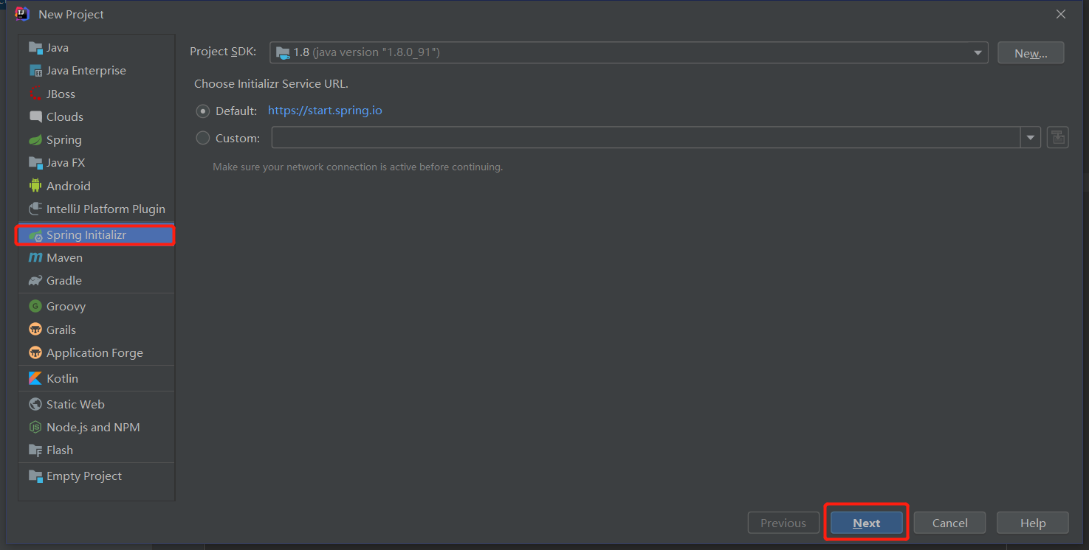
Task: Click the IntelliJ IDEA logo in title bar
Action: coord(22,14)
